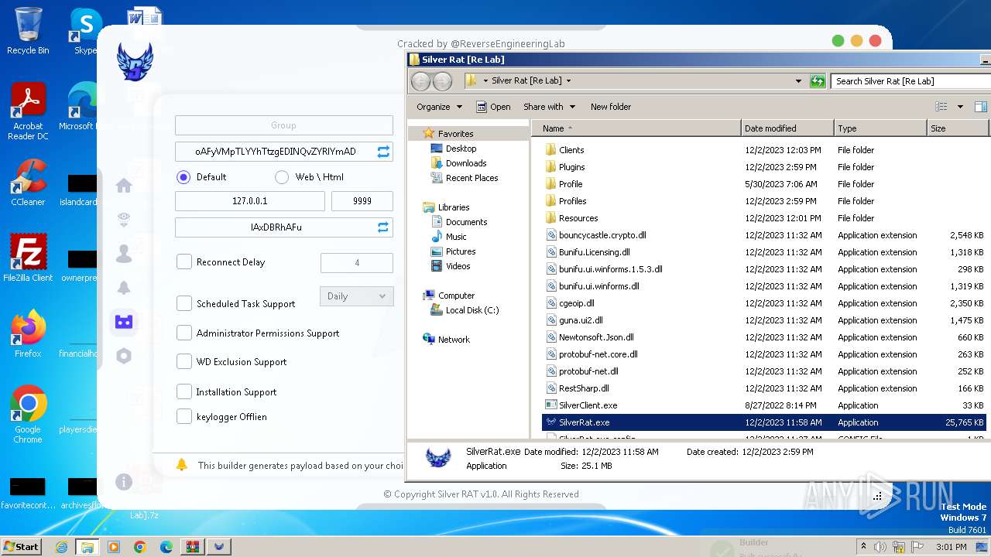This screenshot has height=557, width=991.
Task: Click the info icon in Silver RAT sidebar
Action: tap(124, 482)
